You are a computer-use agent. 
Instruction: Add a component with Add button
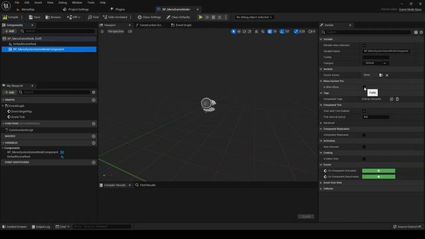(x=9, y=31)
